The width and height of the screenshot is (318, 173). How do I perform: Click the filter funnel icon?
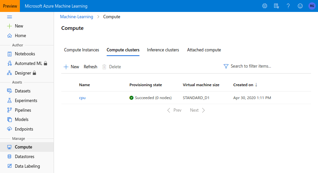pos(226,66)
